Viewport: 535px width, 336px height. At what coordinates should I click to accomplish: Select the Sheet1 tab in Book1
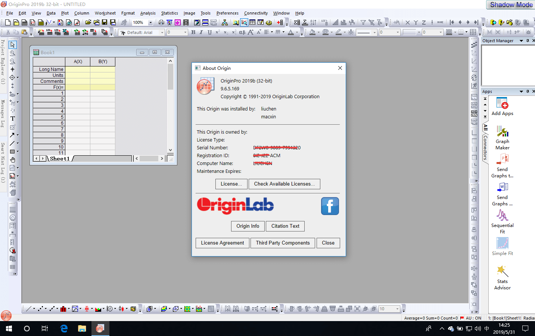(x=60, y=159)
